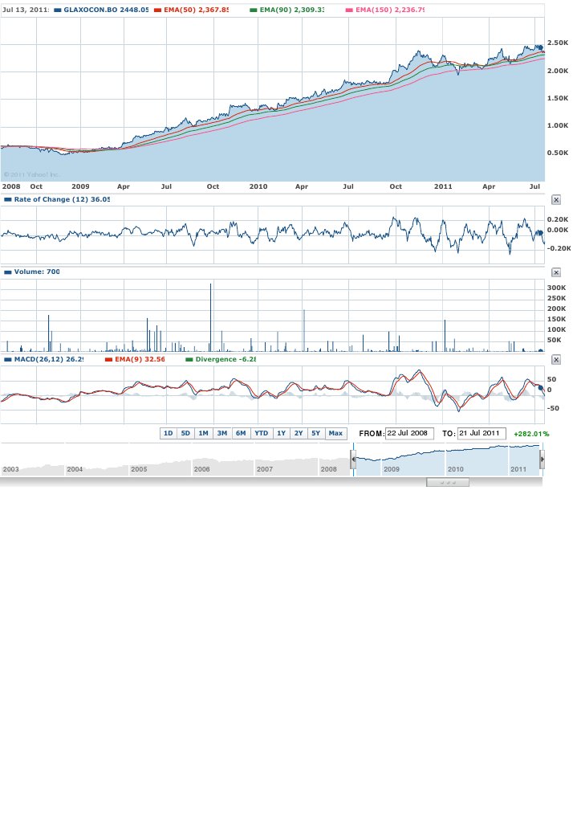This screenshot has width=577, height=817.
Task: Click the 2010 year on overview timeline
Action: tap(455, 469)
